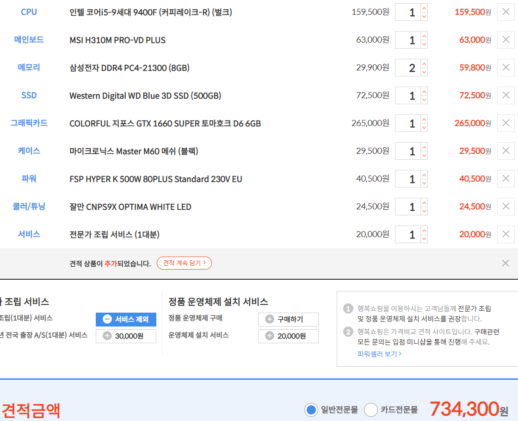
Task: Decrease cooler quantity with down arrow
Action: coord(424,211)
